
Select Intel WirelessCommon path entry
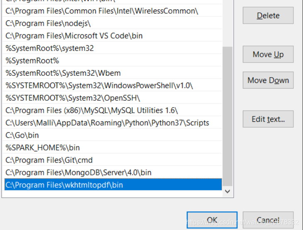coord(112,11)
